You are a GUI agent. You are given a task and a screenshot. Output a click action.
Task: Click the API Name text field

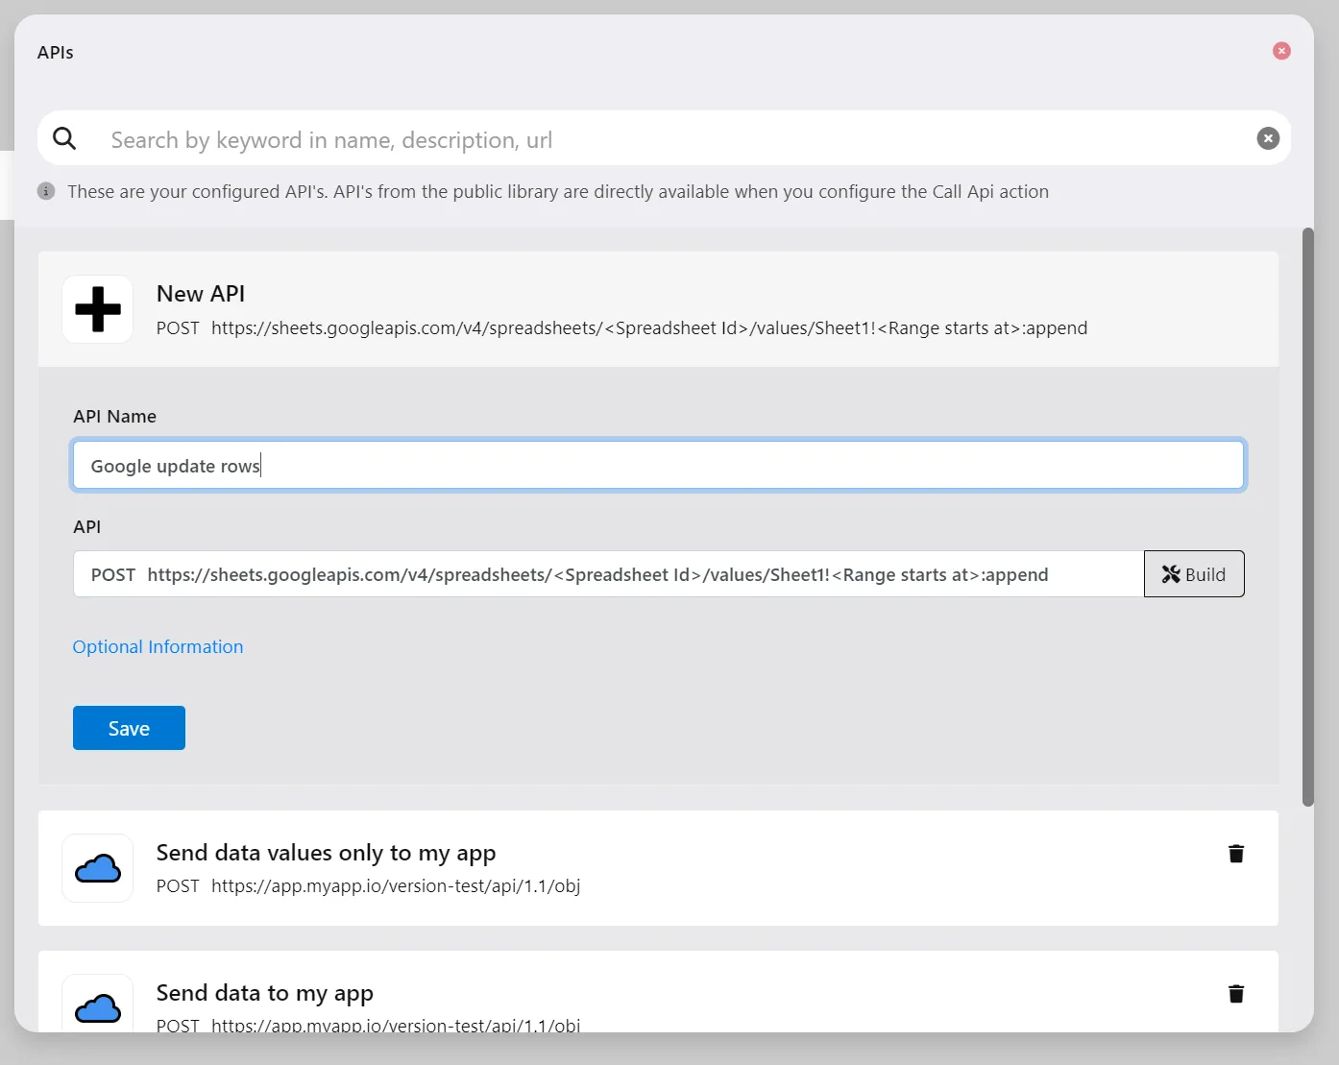(659, 466)
